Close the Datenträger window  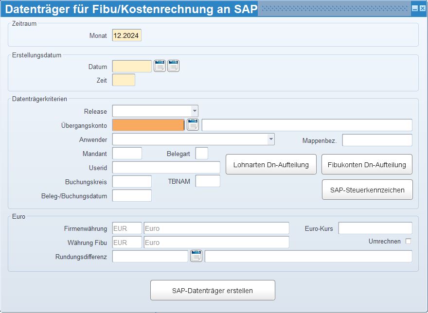(422, 8)
